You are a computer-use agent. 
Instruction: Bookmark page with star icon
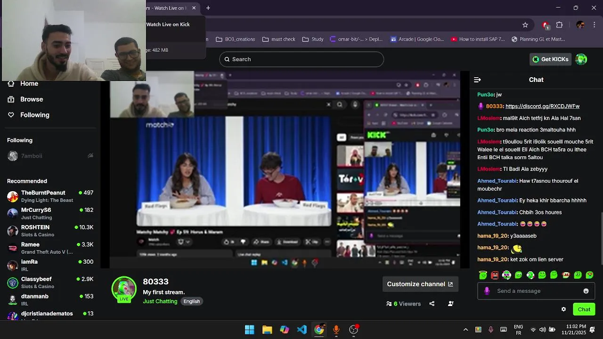pyautogui.click(x=525, y=24)
